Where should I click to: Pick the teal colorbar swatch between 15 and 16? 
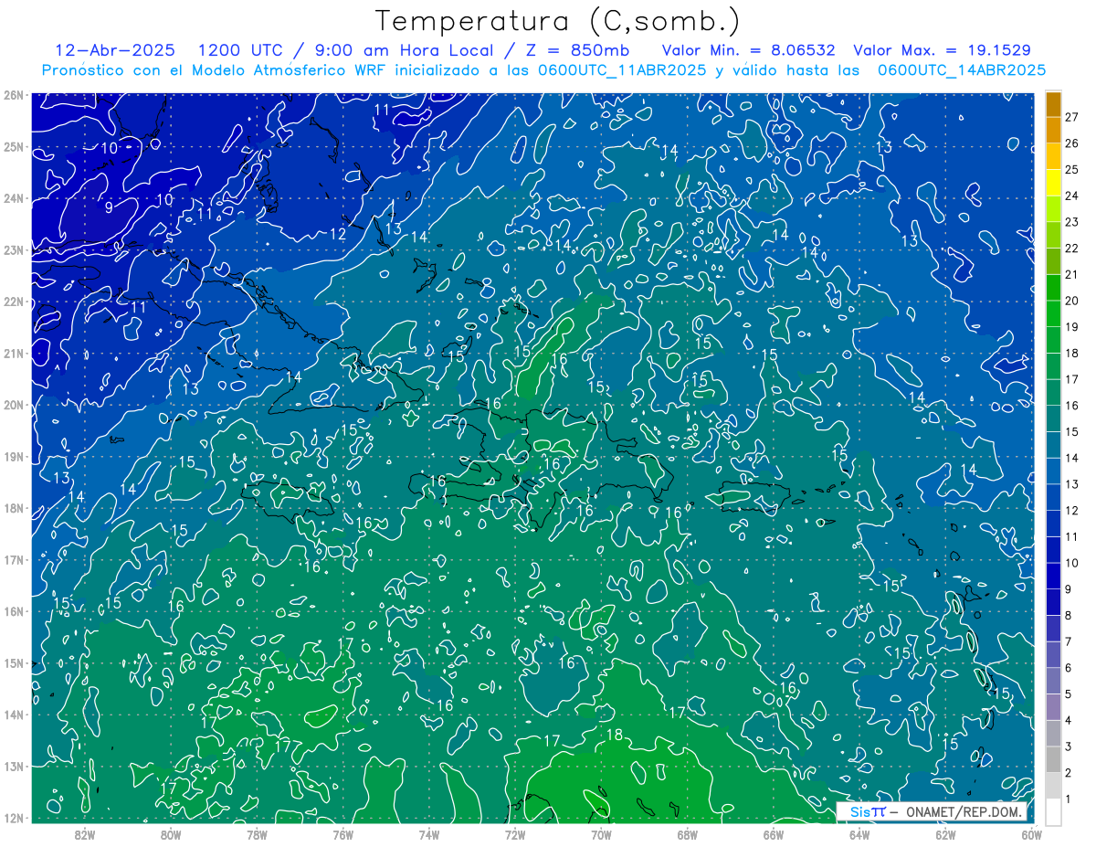pyautogui.click(x=1053, y=418)
